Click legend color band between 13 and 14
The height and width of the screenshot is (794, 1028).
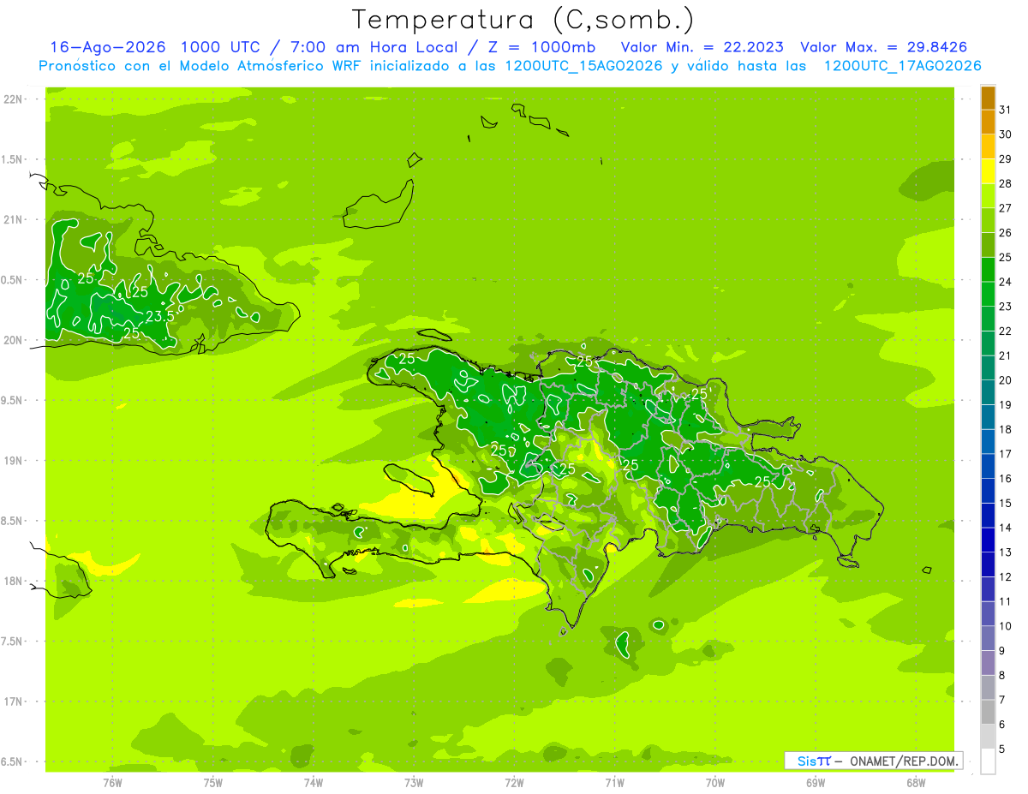tap(988, 540)
